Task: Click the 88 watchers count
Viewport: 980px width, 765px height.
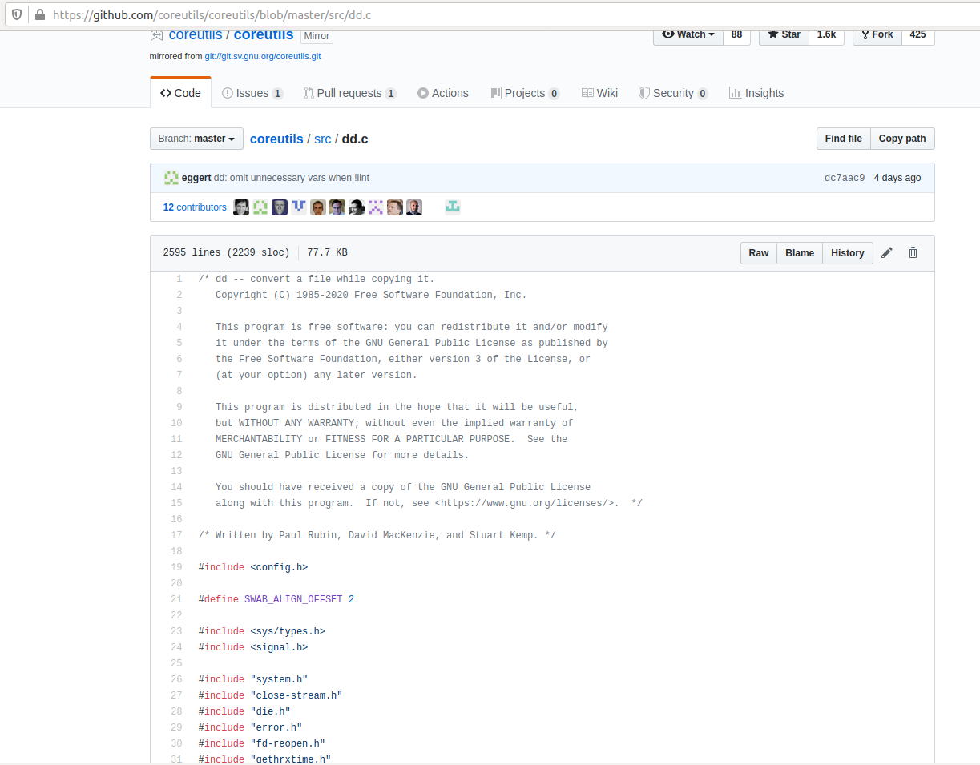Action: click(x=736, y=35)
